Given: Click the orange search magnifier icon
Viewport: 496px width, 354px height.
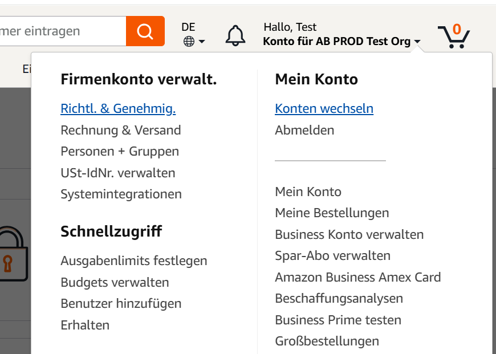Looking at the screenshot, I should coord(145,31).
